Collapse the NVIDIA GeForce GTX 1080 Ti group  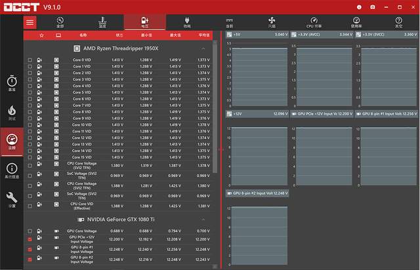coord(203,220)
